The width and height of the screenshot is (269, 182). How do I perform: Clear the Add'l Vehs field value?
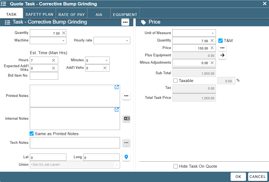(x=105, y=68)
